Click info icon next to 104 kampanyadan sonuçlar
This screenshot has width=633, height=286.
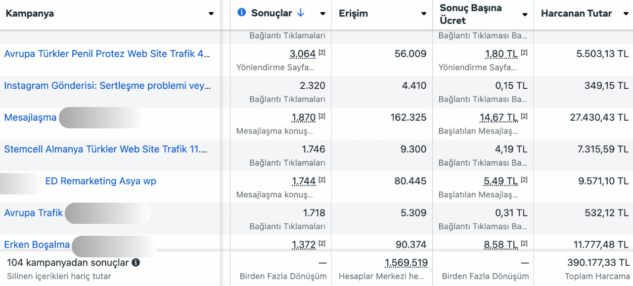pyautogui.click(x=136, y=263)
